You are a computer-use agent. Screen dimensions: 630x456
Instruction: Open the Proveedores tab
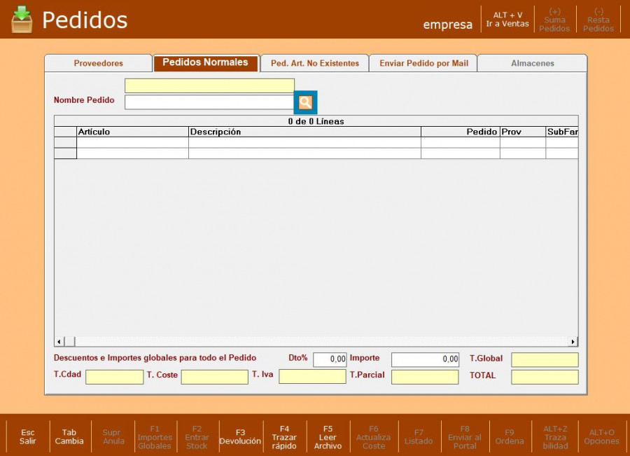coord(98,63)
